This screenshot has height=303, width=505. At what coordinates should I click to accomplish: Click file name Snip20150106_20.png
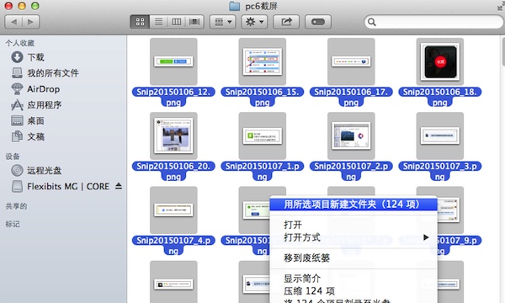[173, 171]
